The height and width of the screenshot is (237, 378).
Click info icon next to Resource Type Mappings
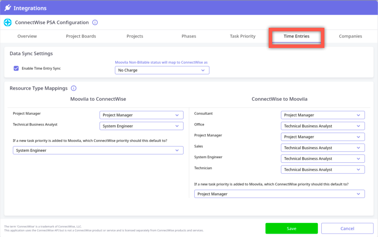[x=73, y=88]
